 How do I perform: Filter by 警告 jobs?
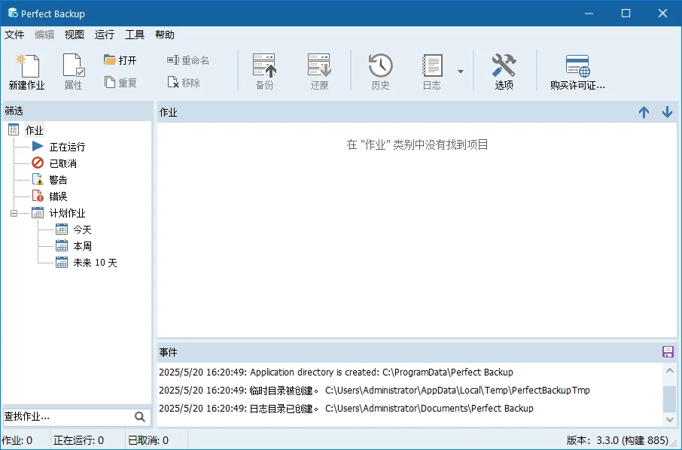click(58, 180)
